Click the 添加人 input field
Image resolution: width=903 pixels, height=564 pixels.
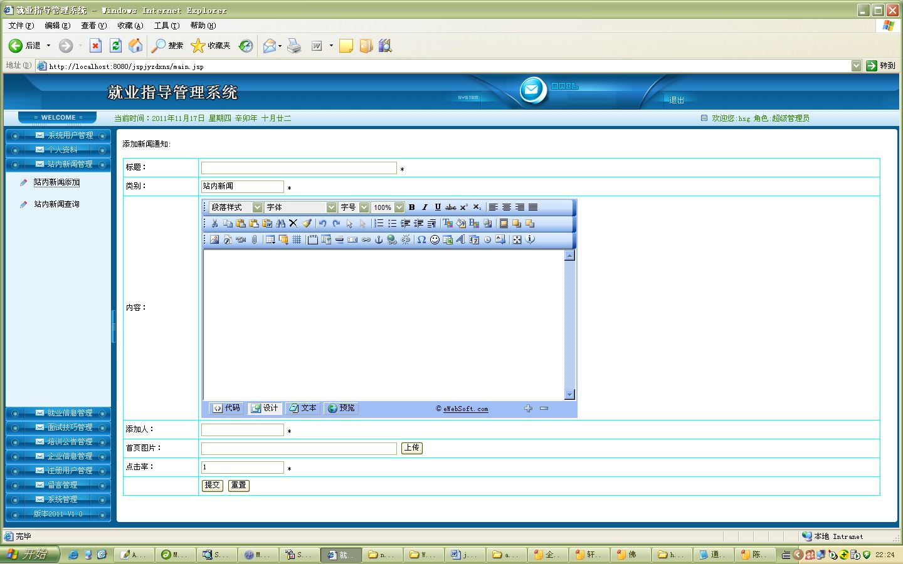243,430
